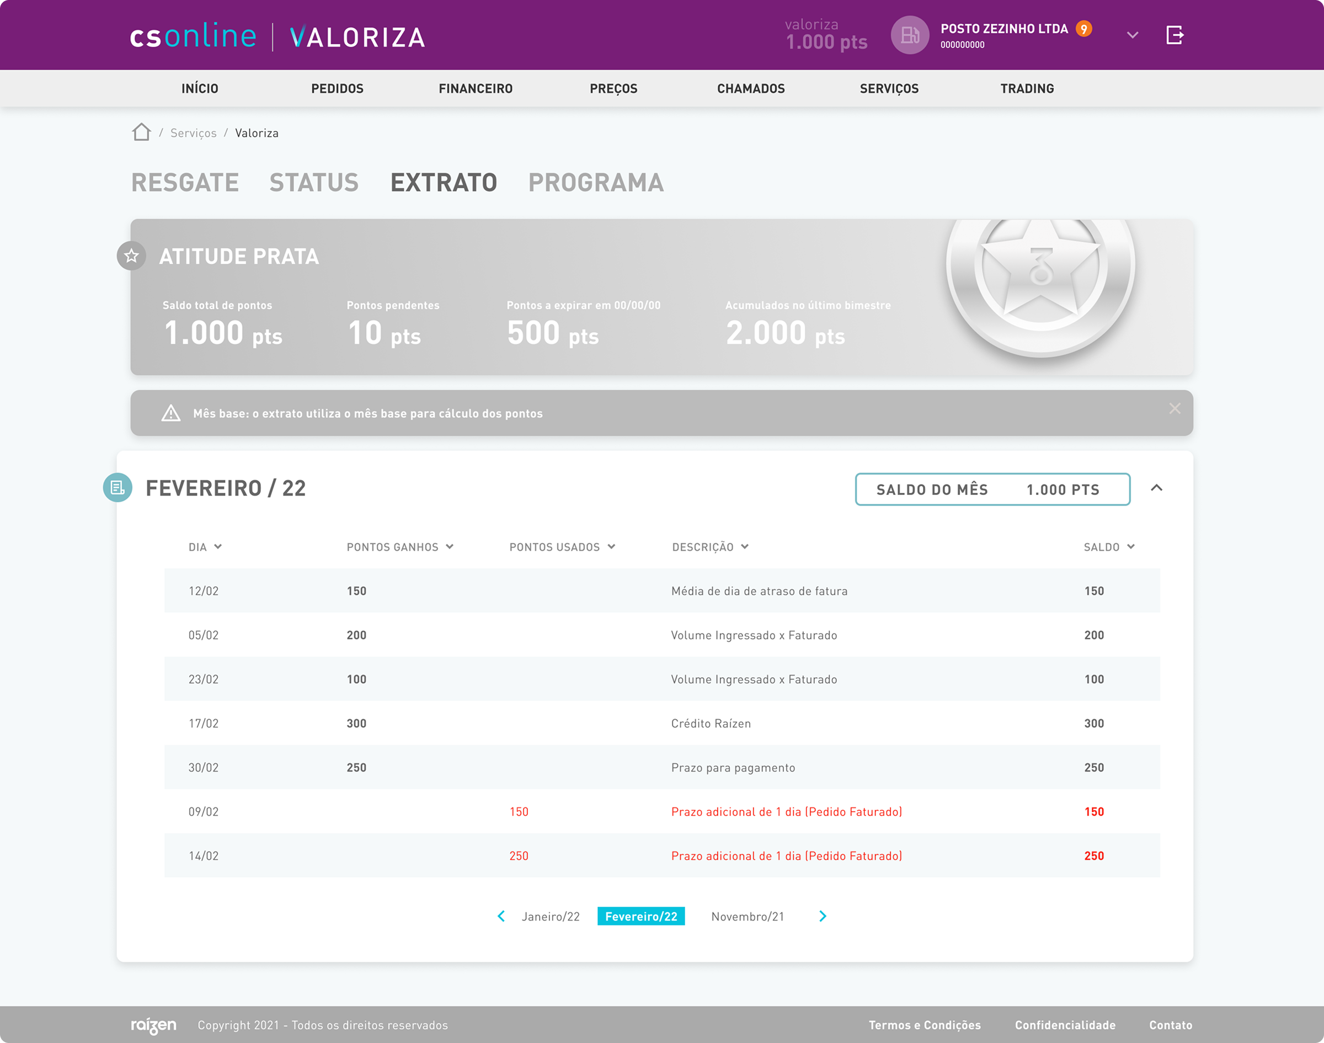The height and width of the screenshot is (1043, 1324).
Task: Dismiss the Mês base alert banner
Action: (1174, 408)
